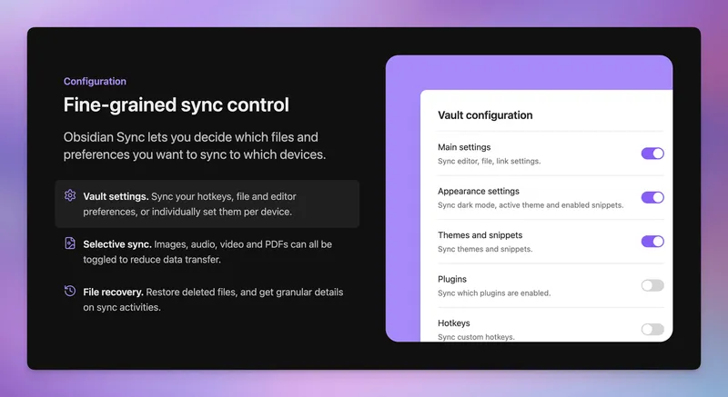Click the Fine-grained sync control heading
Screen dimensions: 728x397
click(176, 105)
